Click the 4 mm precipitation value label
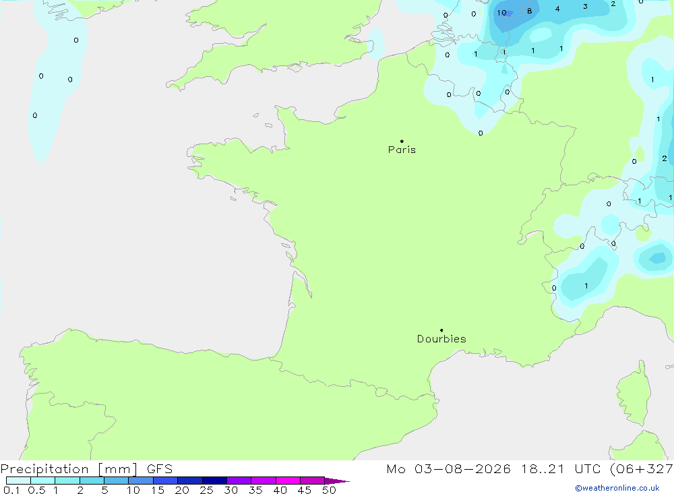 [557, 9]
